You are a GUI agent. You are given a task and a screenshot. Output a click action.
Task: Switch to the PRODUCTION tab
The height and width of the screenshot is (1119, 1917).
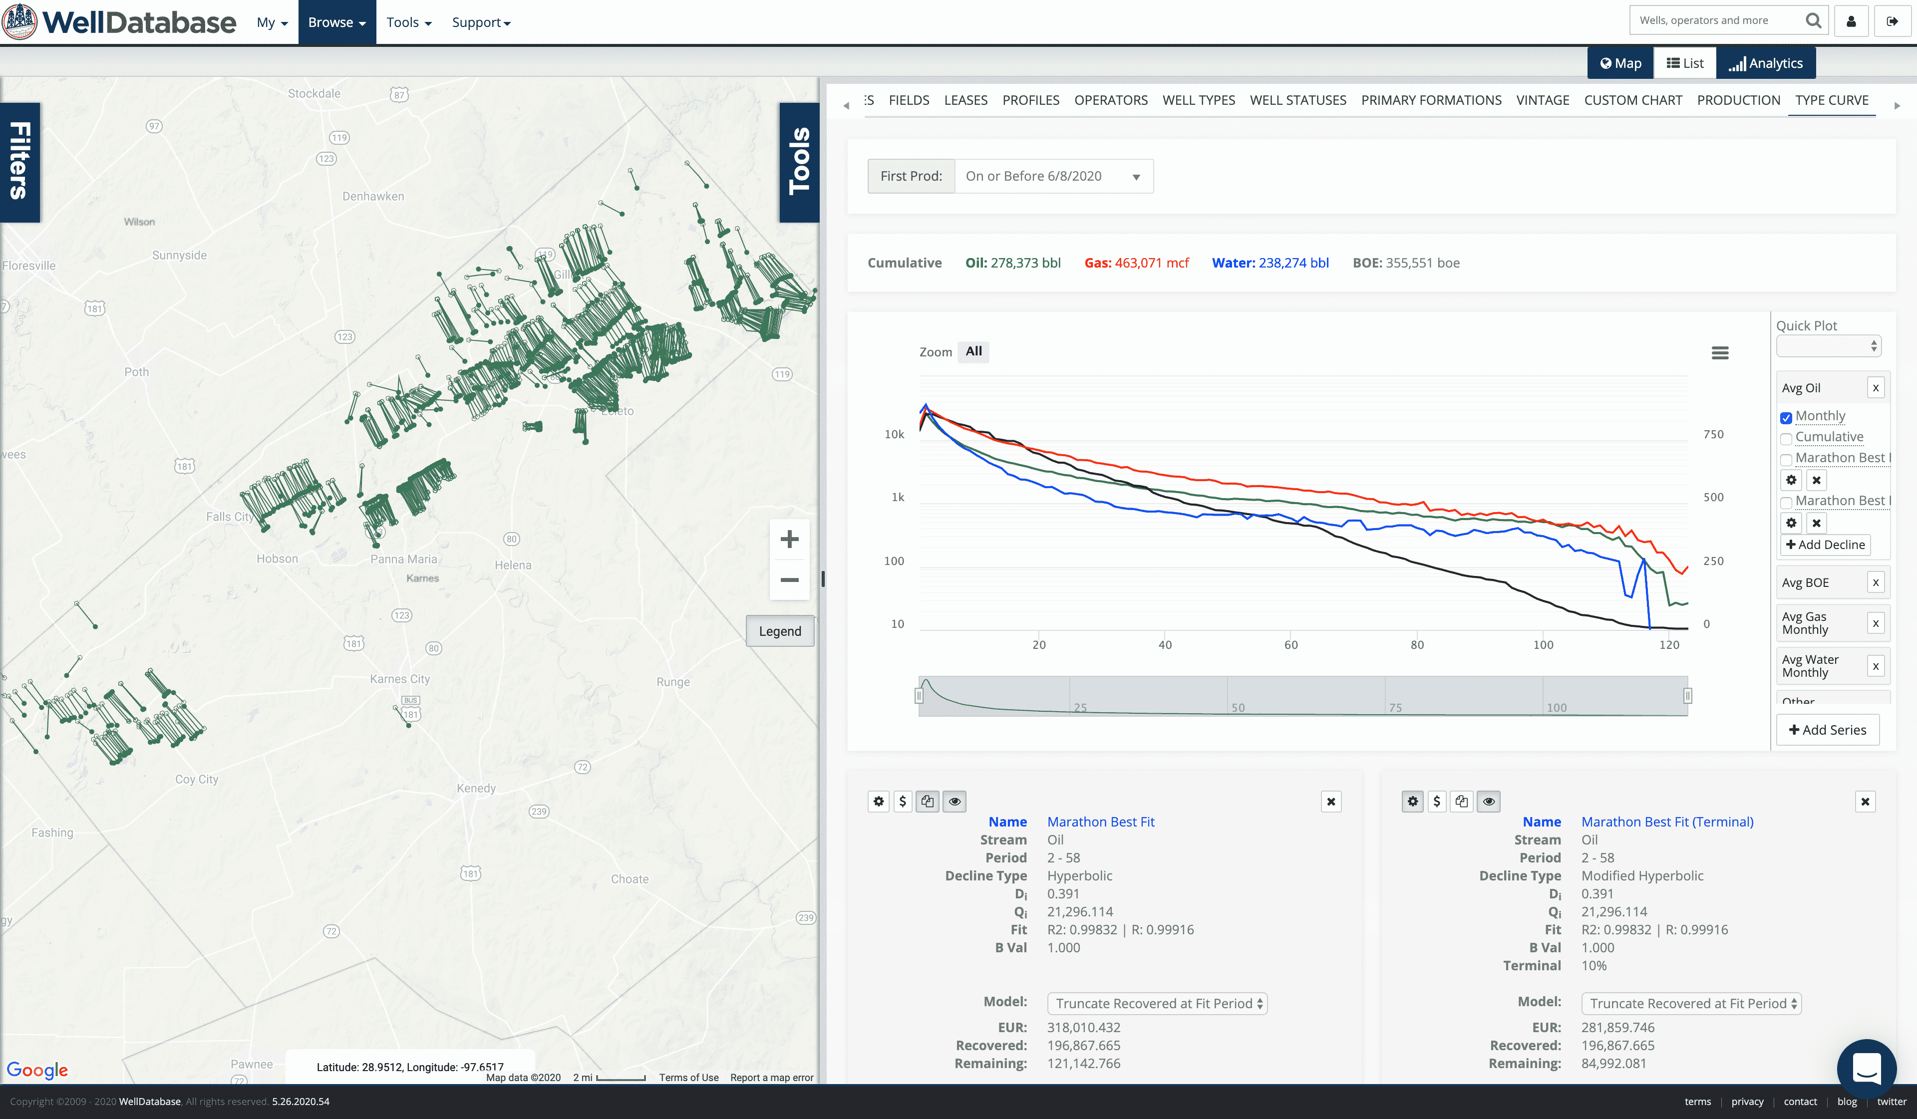[x=1738, y=100]
